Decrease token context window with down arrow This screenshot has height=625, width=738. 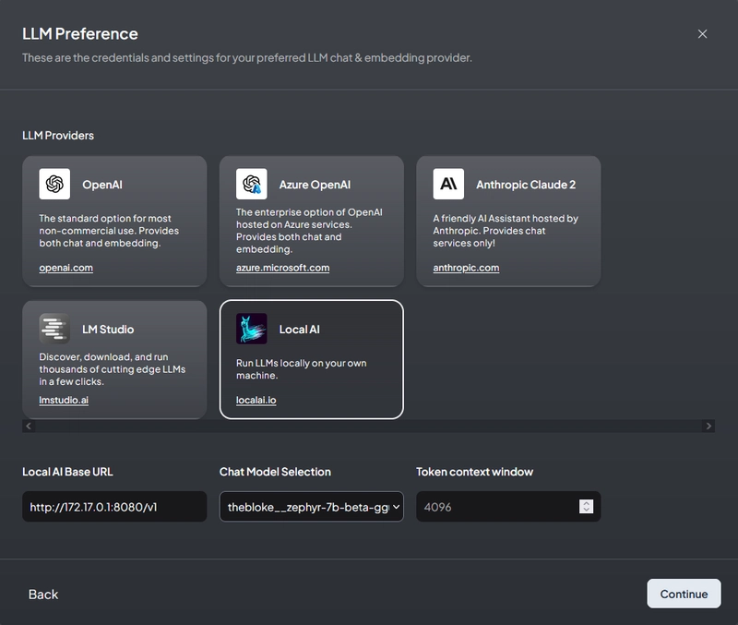tap(587, 511)
